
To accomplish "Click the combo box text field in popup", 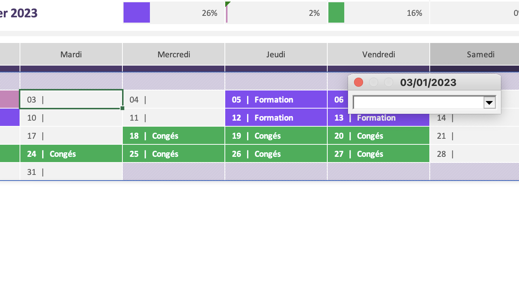I will point(418,103).
